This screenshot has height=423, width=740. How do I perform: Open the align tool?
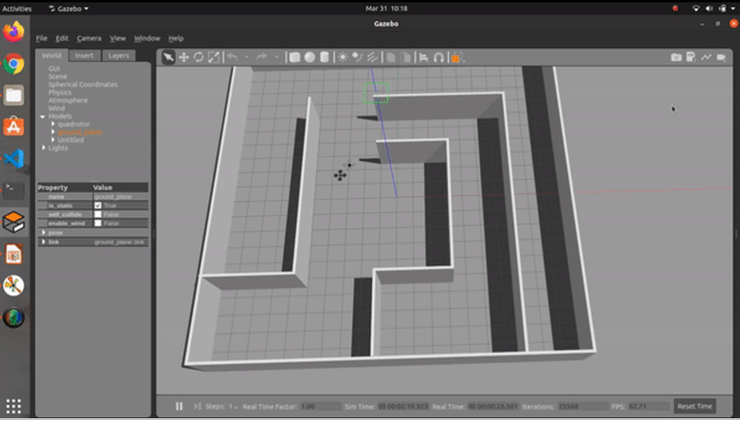click(x=424, y=57)
